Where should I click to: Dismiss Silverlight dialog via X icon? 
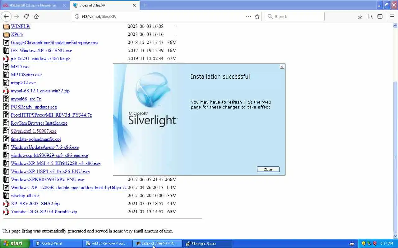[x=282, y=67]
